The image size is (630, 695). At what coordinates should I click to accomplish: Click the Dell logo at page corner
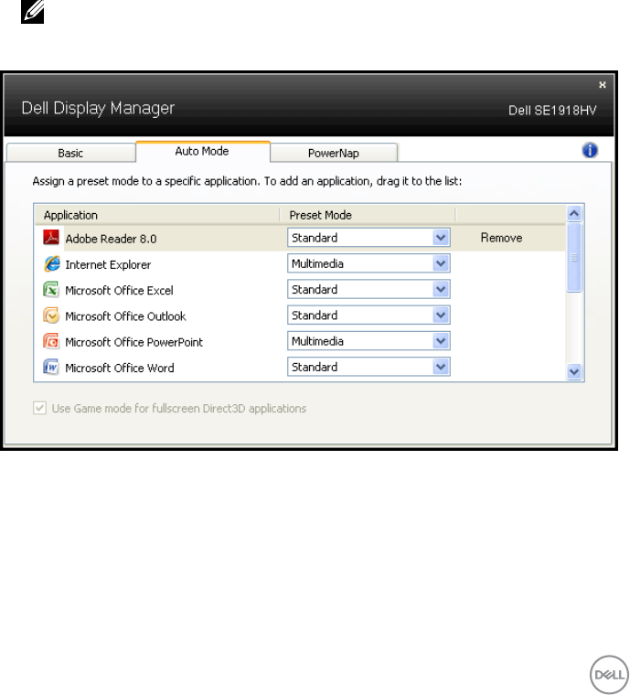pyautogui.click(x=610, y=675)
